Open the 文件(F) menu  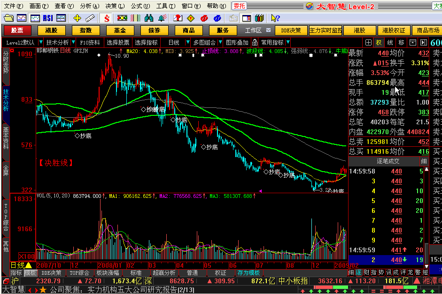click(x=13, y=6)
